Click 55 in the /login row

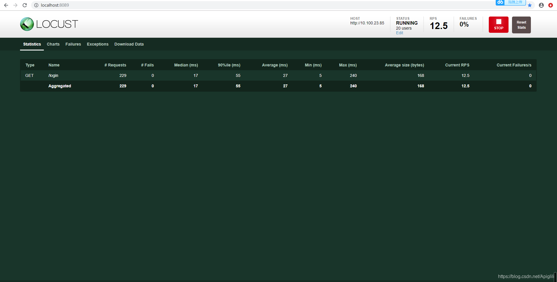pyautogui.click(x=238, y=75)
